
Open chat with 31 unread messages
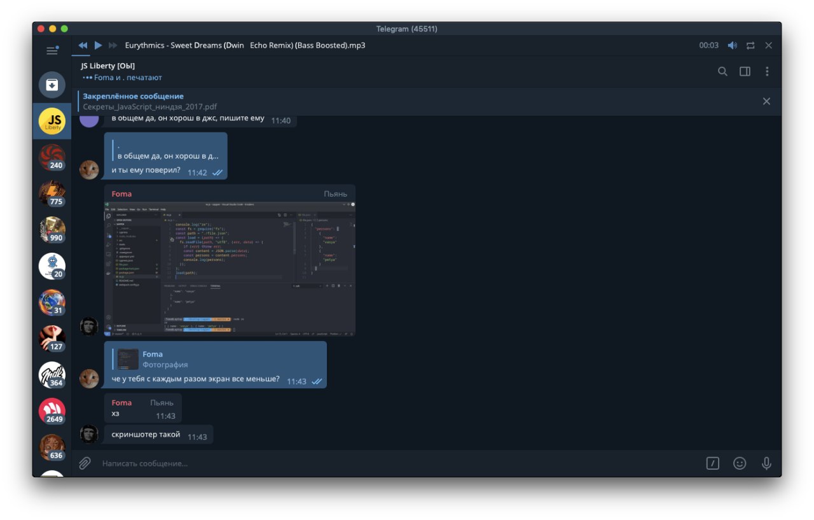tap(52, 302)
